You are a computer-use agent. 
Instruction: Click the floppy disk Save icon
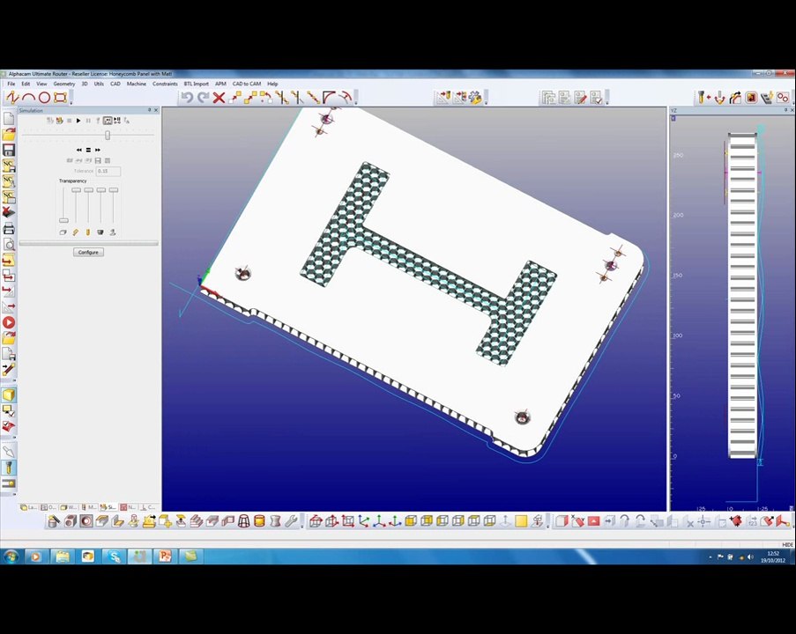click(9, 150)
